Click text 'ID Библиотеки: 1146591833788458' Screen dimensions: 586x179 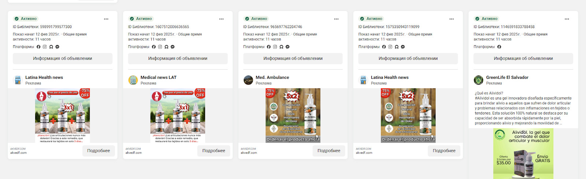504,27
